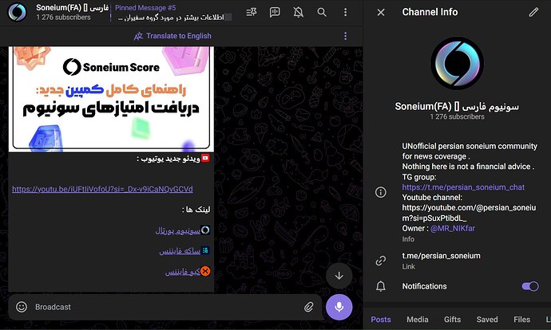Click the notifications bell icon in Channel Info
The width and height of the screenshot is (551, 330).
tap(381, 286)
